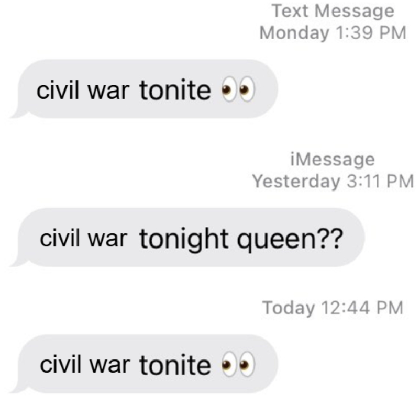
Task: Click the "Text Message" label
Action: pos(333,11)
